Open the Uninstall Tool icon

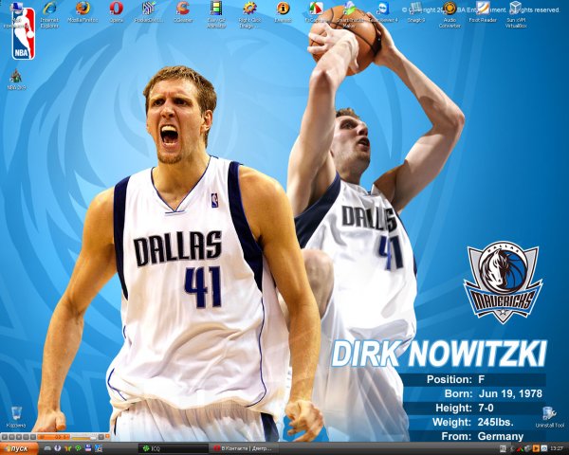[x=549, y=415]
